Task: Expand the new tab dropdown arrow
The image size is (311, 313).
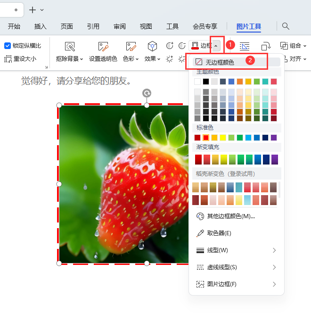Action: click(x=42, y=10)
